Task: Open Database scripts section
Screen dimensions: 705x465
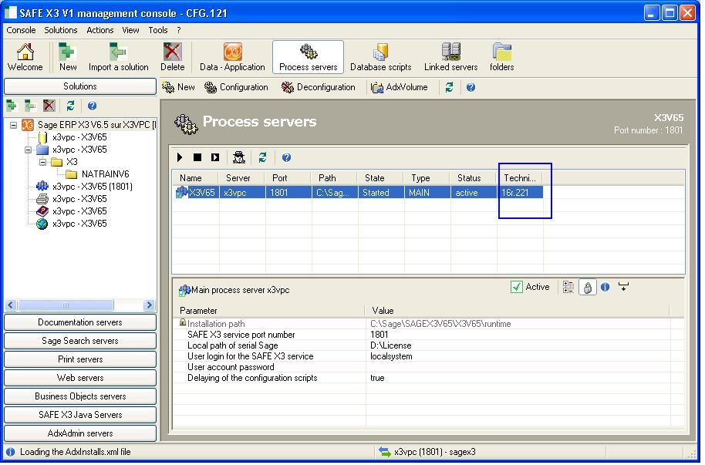Action: [x=380, y=57]
